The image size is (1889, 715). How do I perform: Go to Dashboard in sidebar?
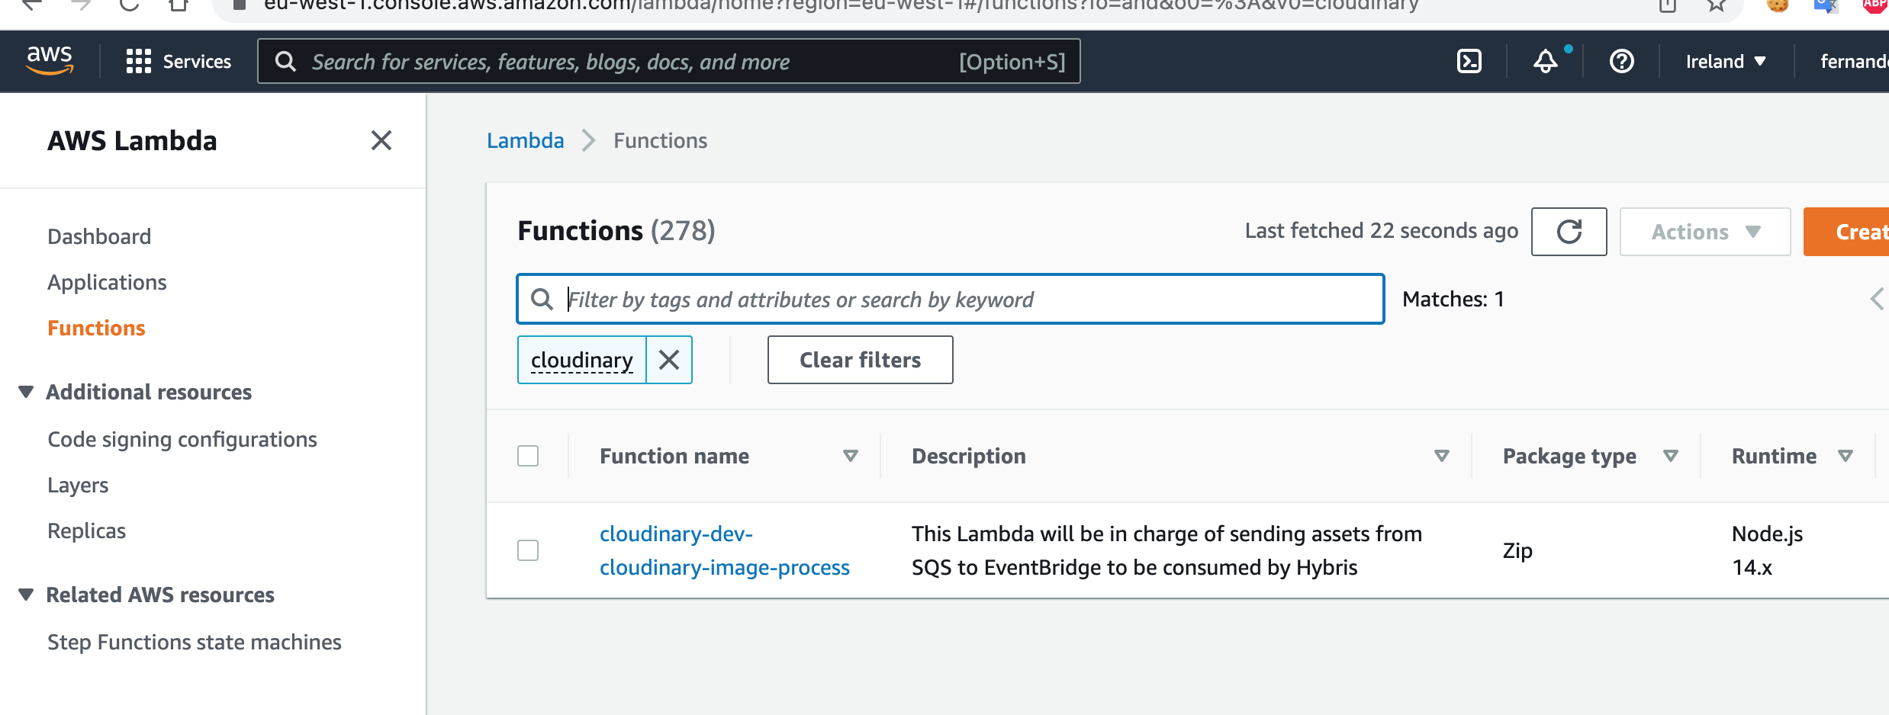[x=99, y=236]
